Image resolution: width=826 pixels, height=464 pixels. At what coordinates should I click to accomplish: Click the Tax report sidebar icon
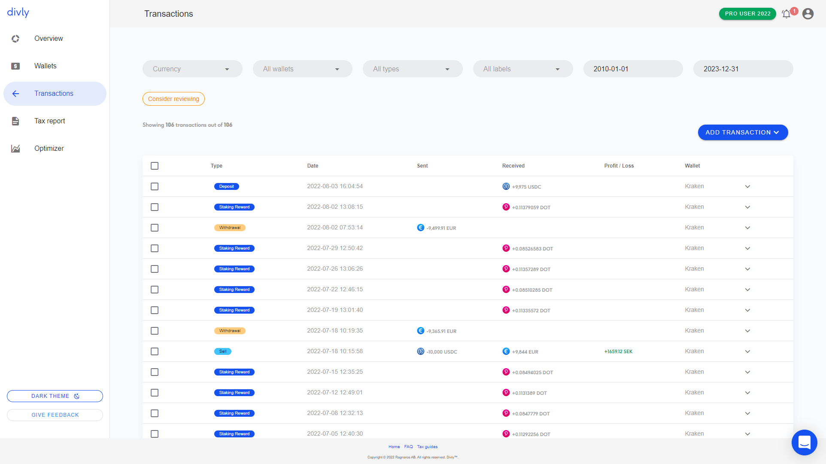[15, 120]
